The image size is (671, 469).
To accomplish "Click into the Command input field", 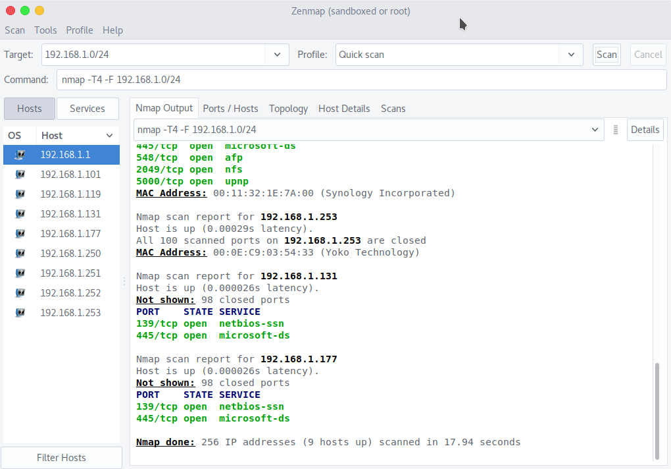I will 361,80.
